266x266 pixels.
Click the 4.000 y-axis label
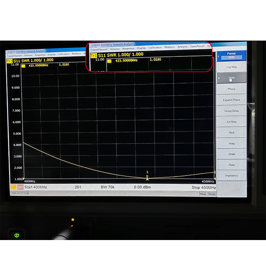pyautogui.click(x=17, y=145)
